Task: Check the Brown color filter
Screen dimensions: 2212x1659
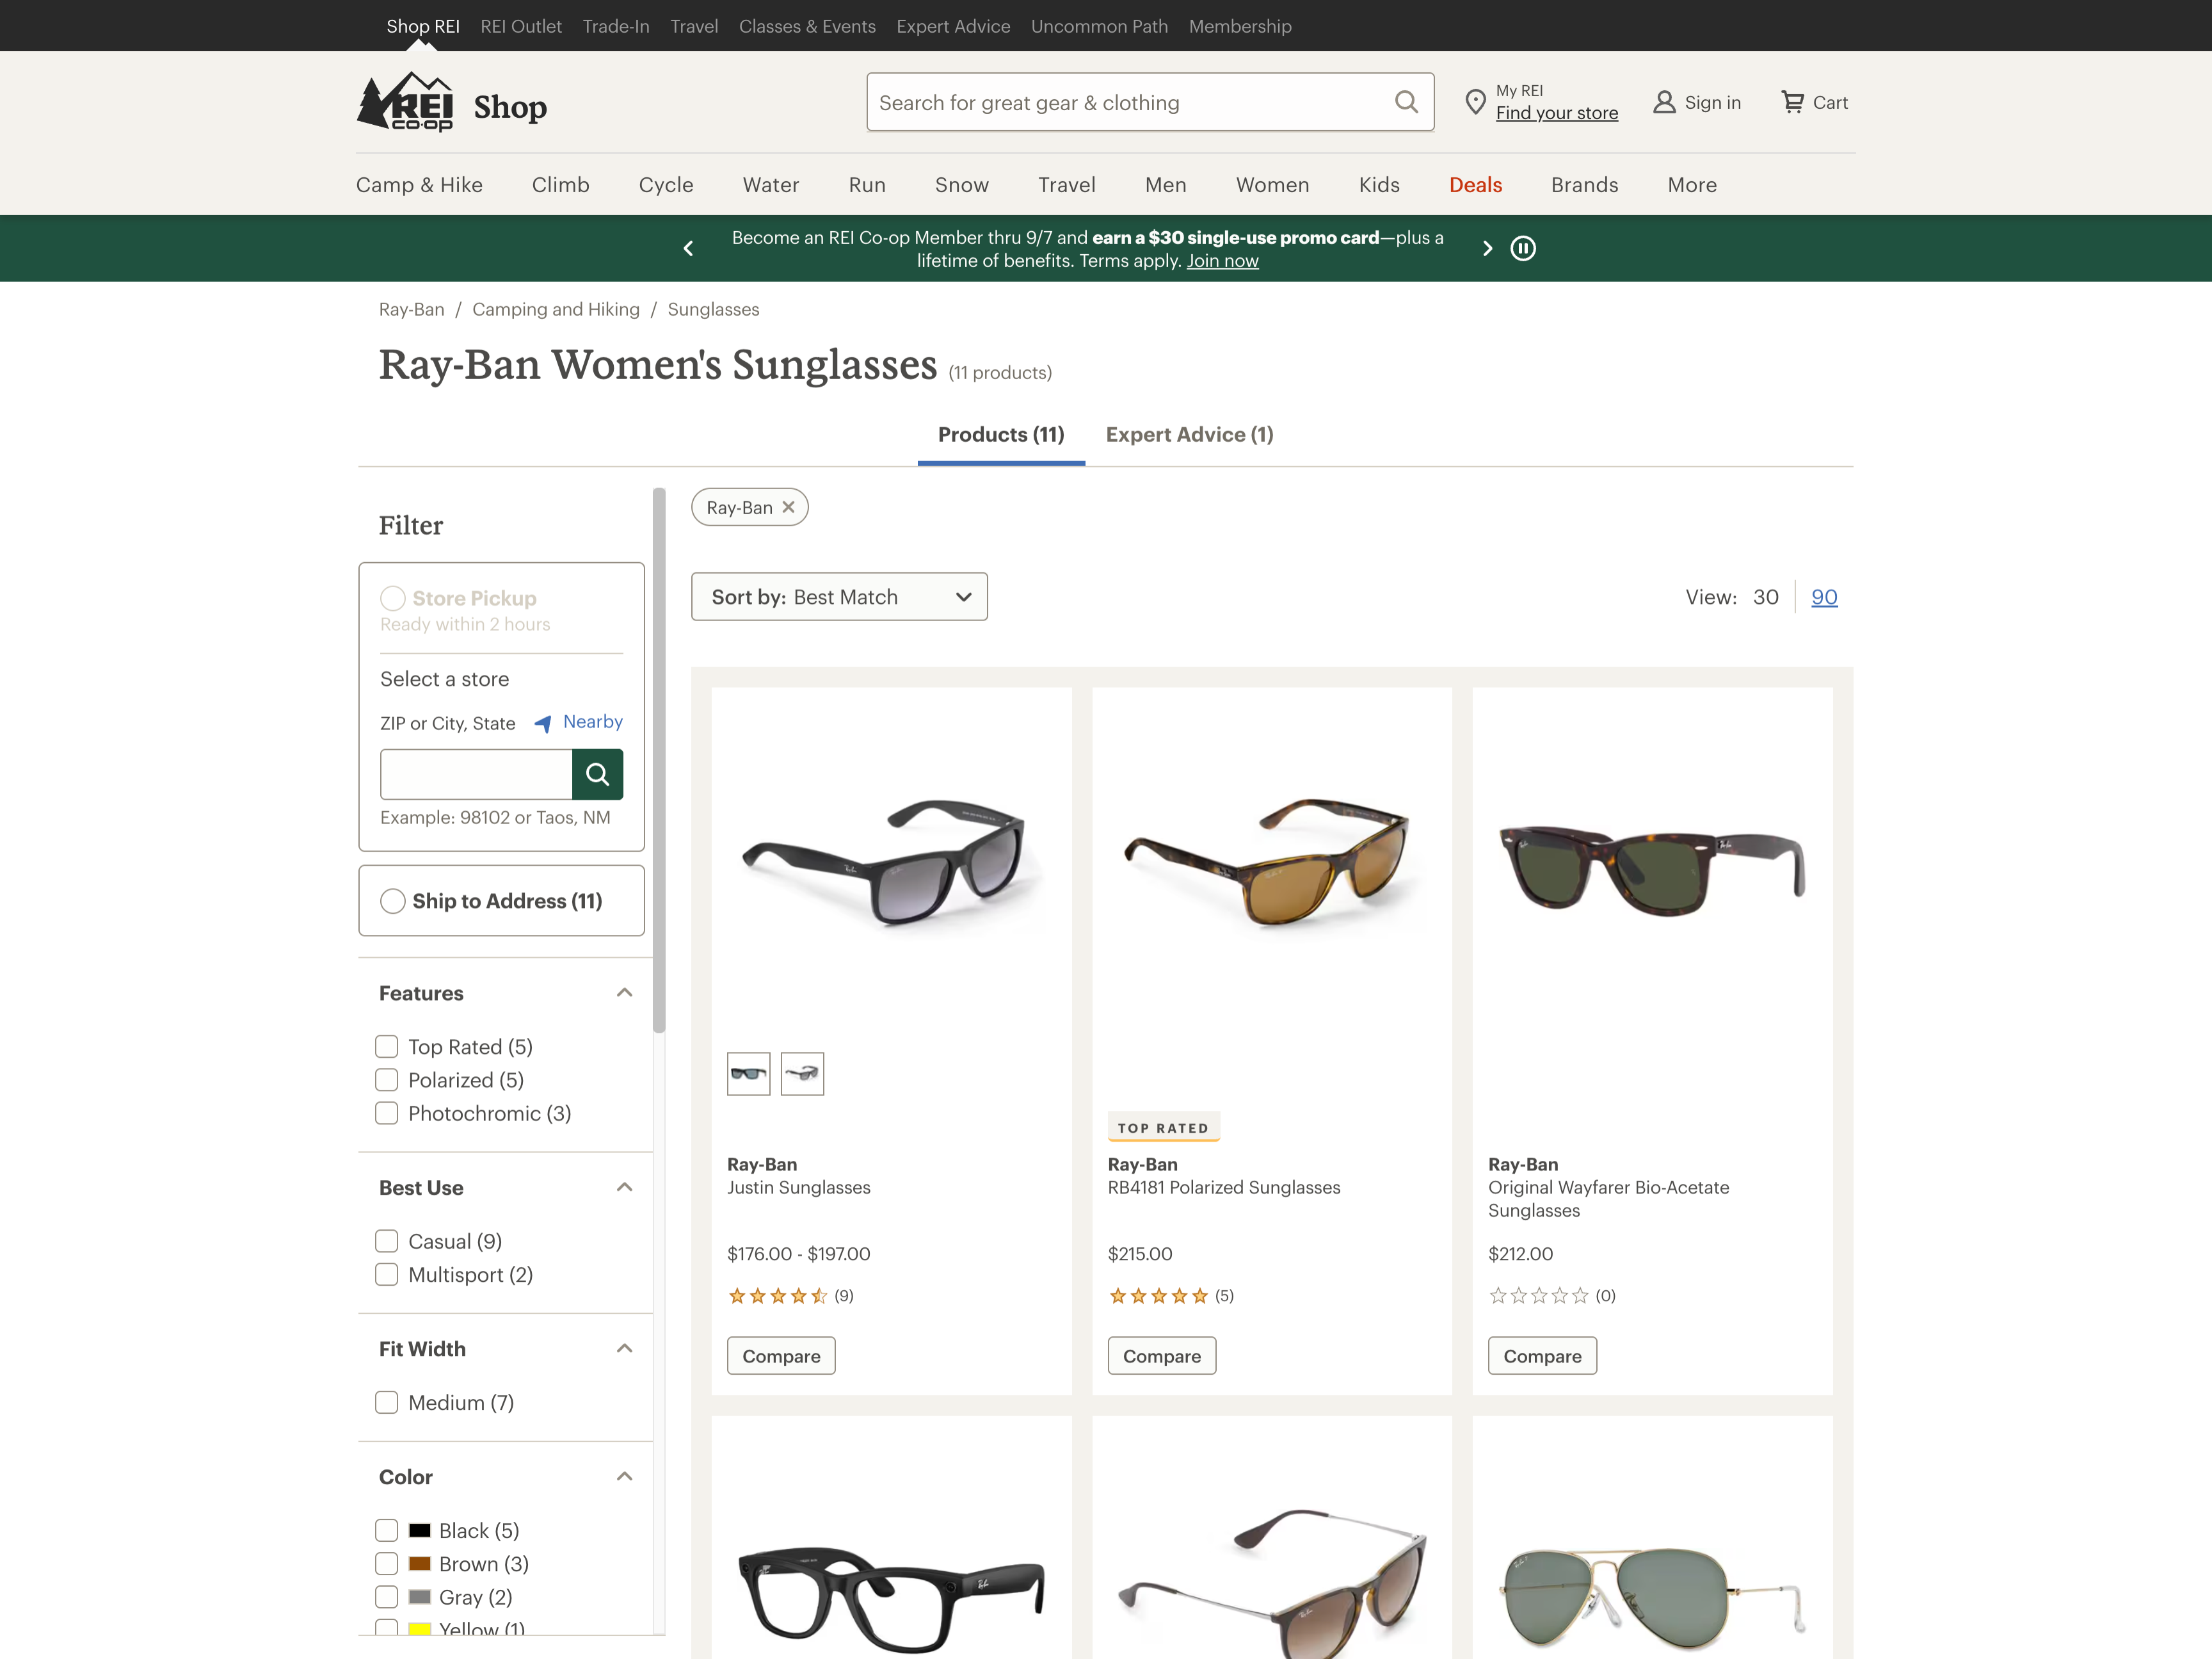Action: (387, 1564)
